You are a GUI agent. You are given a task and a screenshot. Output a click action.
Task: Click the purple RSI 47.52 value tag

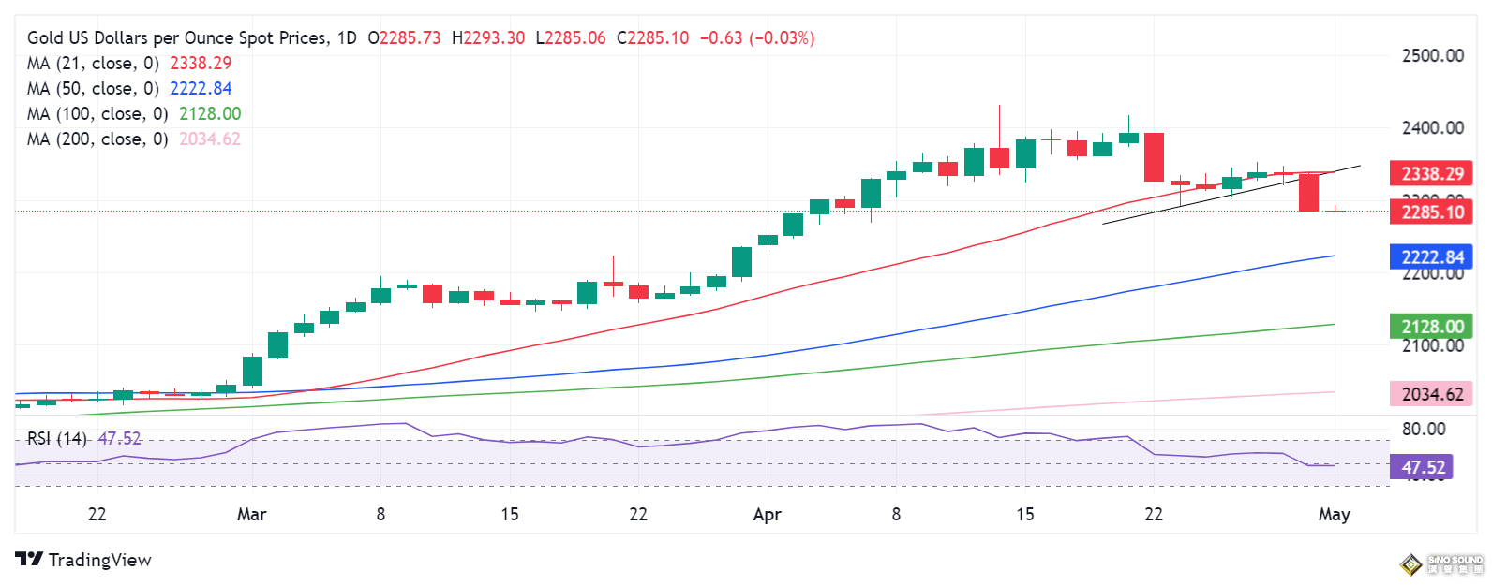point(1422,467)
